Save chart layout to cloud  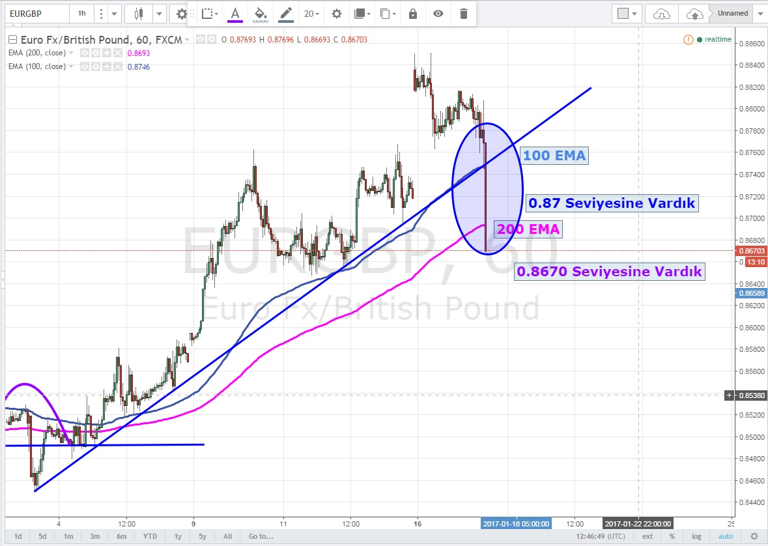click(x=694, y=14)
